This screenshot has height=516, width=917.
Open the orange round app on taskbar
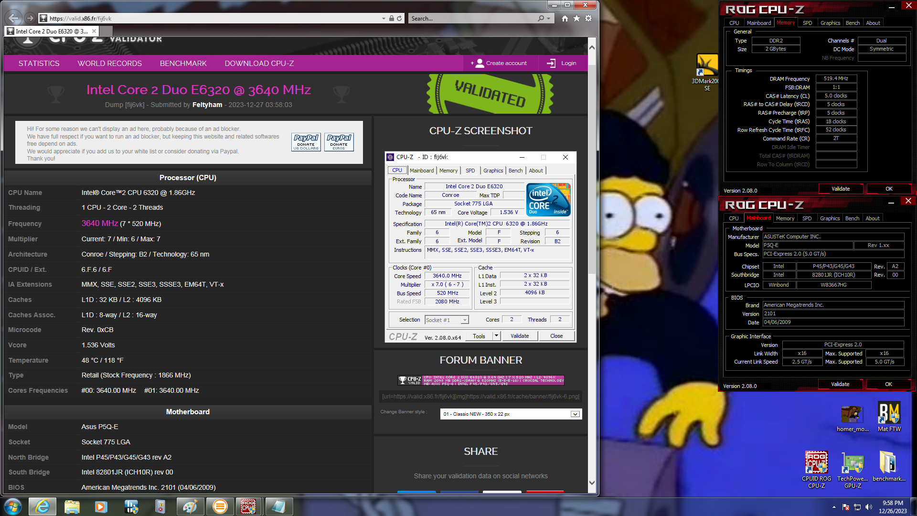coord(220,506)
